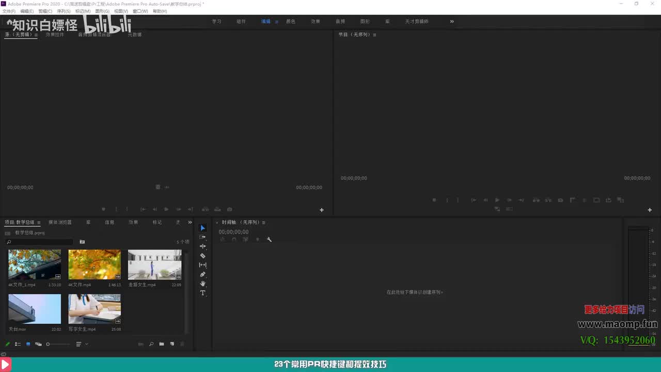Click the Insert button in Source monitor
Viewport: 661px width, 372px height.
tap(205, 209)
